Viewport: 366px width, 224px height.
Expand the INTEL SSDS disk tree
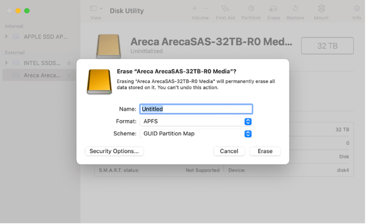coord(7,63)
